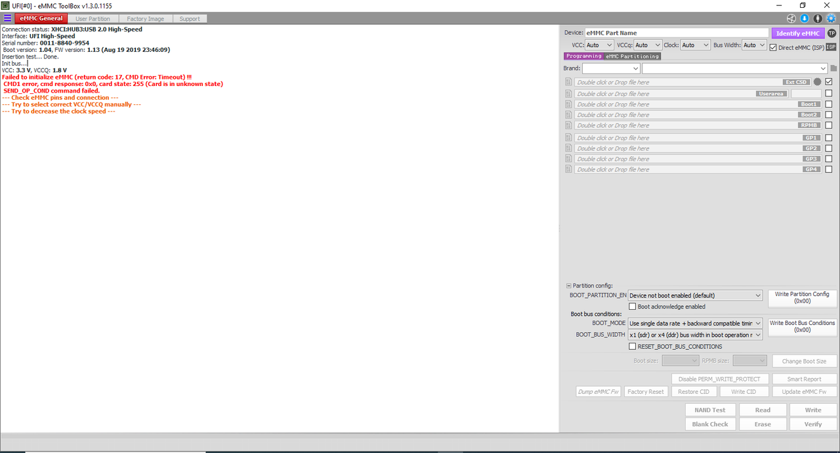
Task: Click the small field right of Userarea
Action: 806,94
